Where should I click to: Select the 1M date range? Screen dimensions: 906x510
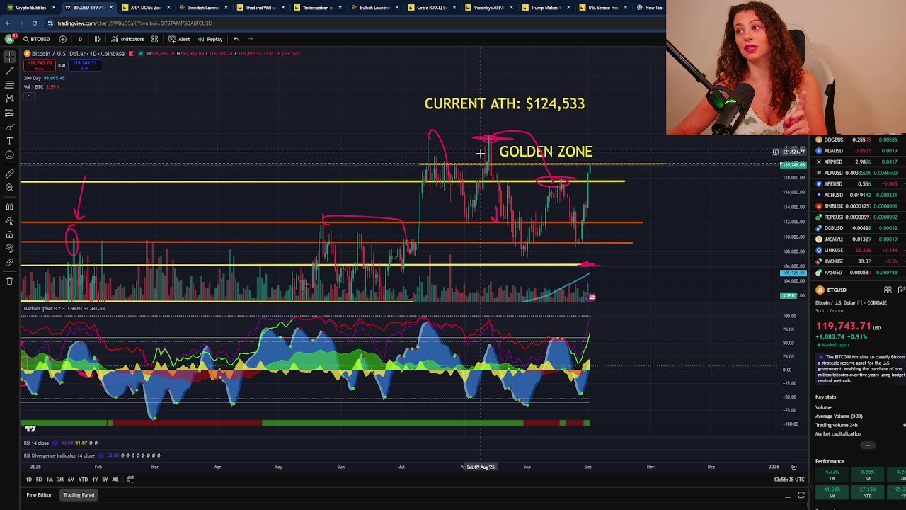(x=50, y=480)
